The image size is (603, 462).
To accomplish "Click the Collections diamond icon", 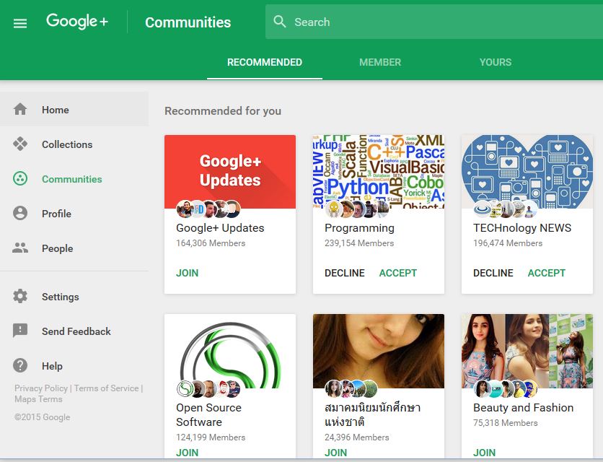I will tap(20, 144).
